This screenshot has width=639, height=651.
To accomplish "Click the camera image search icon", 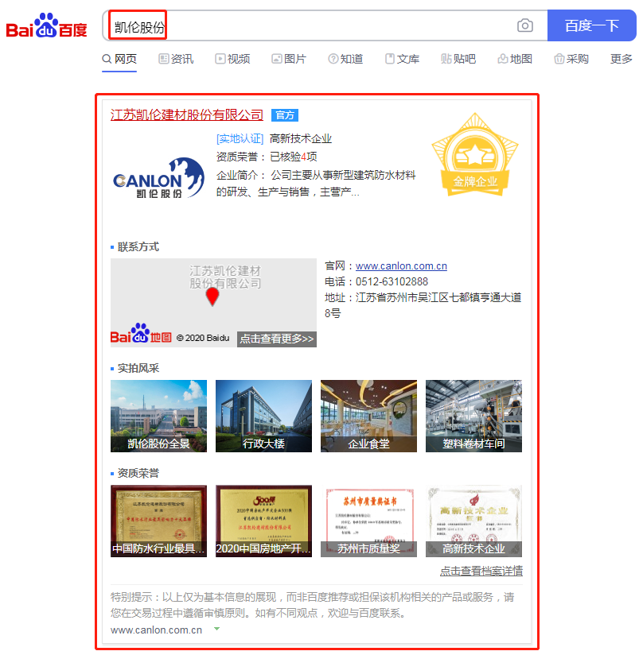I will (x=524, y=25).
